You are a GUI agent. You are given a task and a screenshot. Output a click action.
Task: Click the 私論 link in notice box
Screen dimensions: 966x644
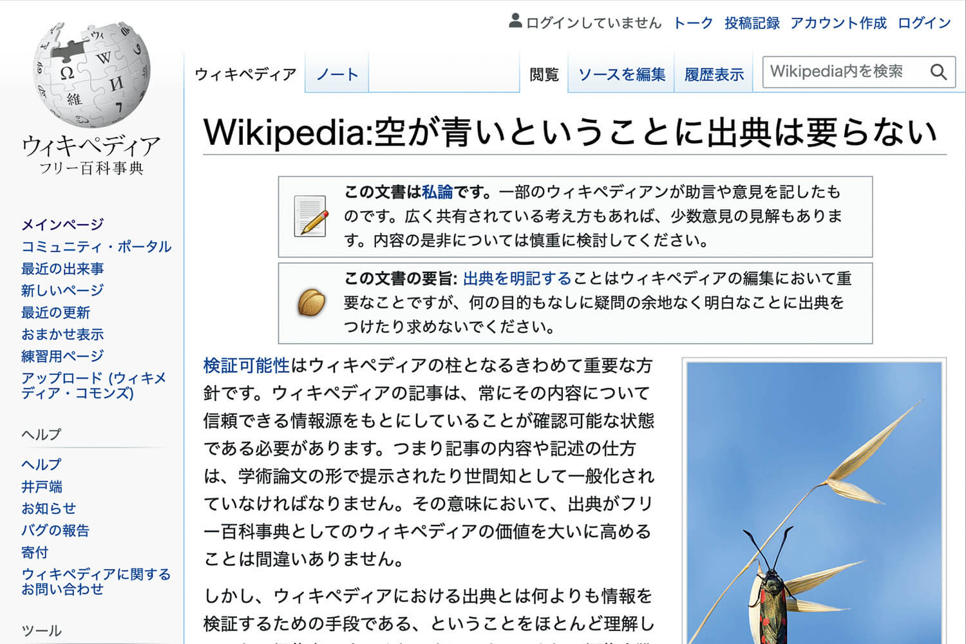(438, 191)
